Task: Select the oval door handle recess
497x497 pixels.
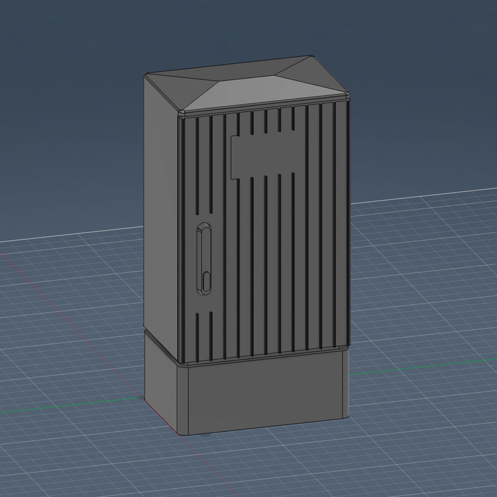Action: [203, 258]
